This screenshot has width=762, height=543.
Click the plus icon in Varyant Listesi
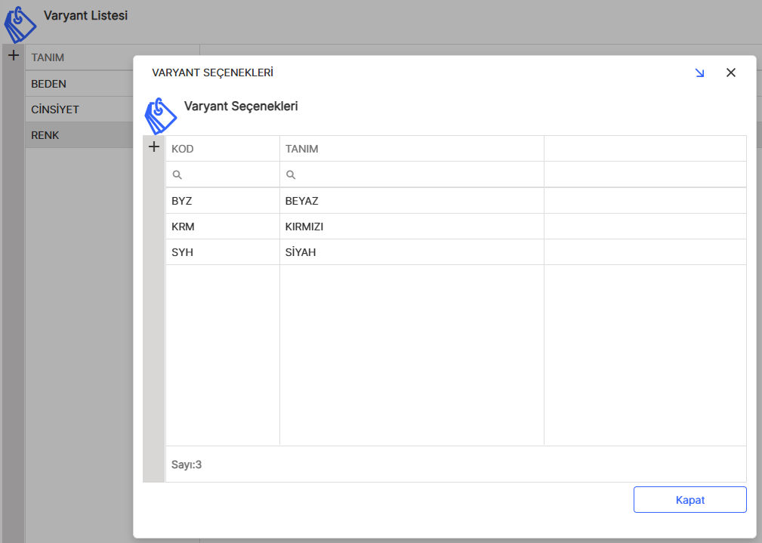coord(13,55)
